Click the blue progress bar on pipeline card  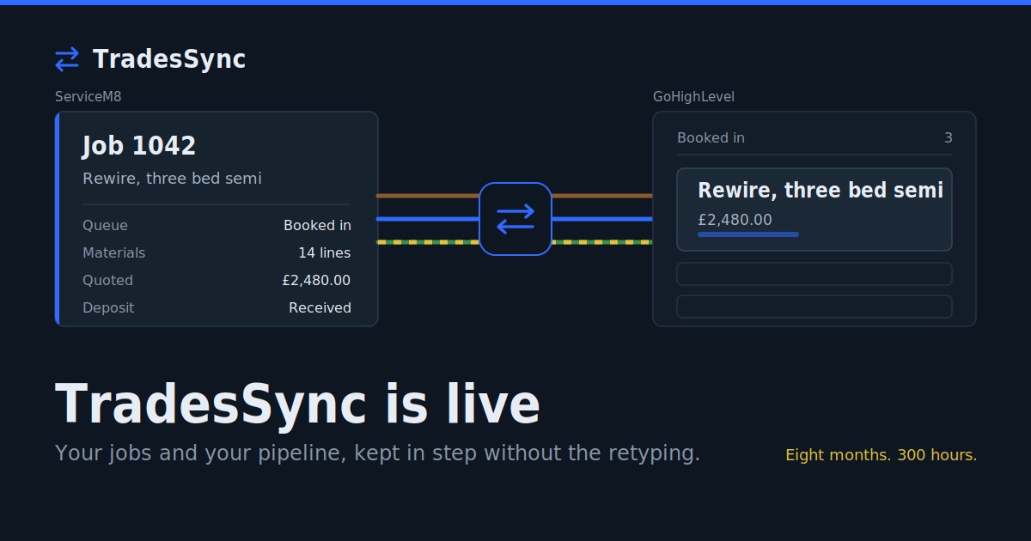748,234
